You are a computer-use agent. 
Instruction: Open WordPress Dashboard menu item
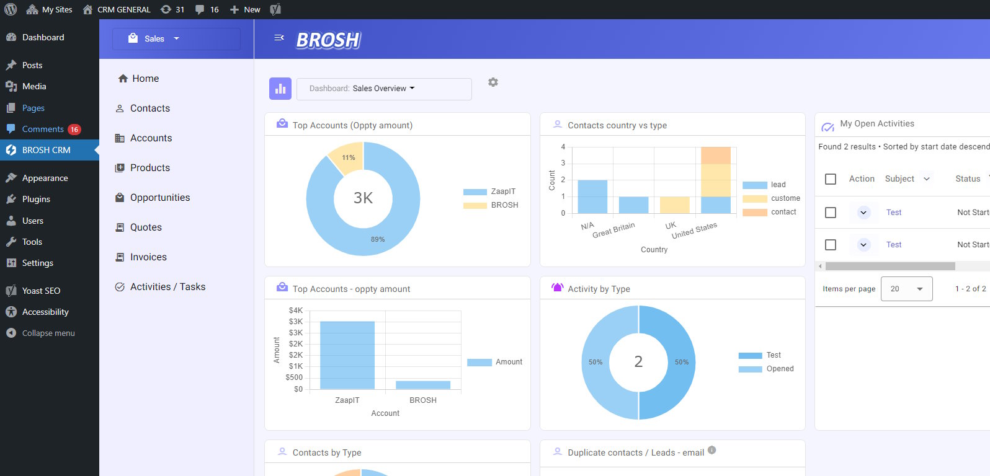click(50, 37)
